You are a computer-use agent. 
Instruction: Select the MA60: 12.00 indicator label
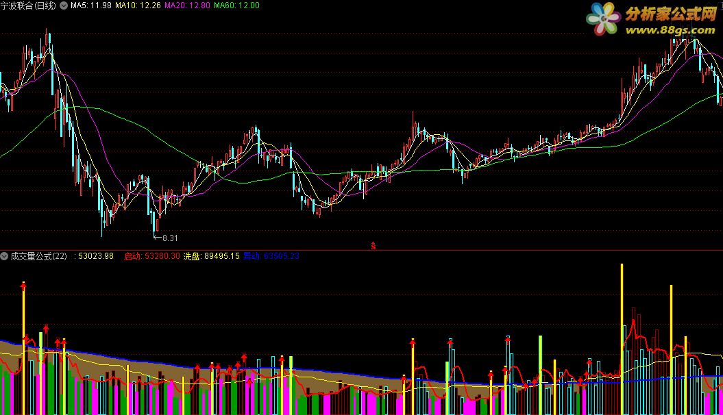pyautogui.click(x=236, y=5)
